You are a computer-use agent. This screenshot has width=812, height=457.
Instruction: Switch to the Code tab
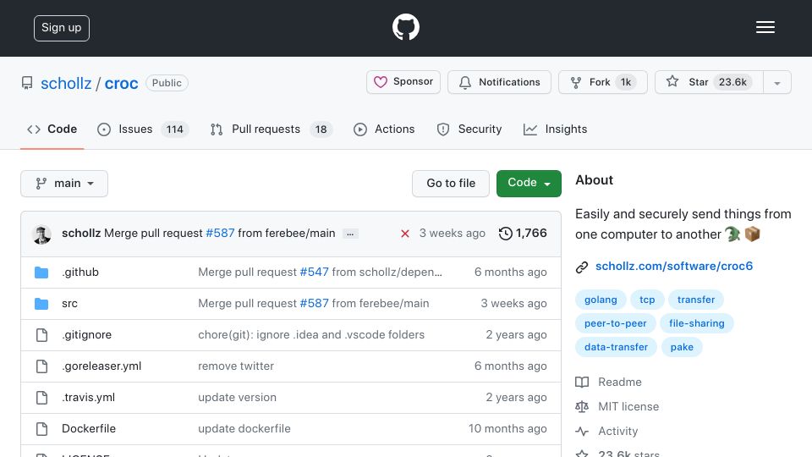tap(52, 129)
